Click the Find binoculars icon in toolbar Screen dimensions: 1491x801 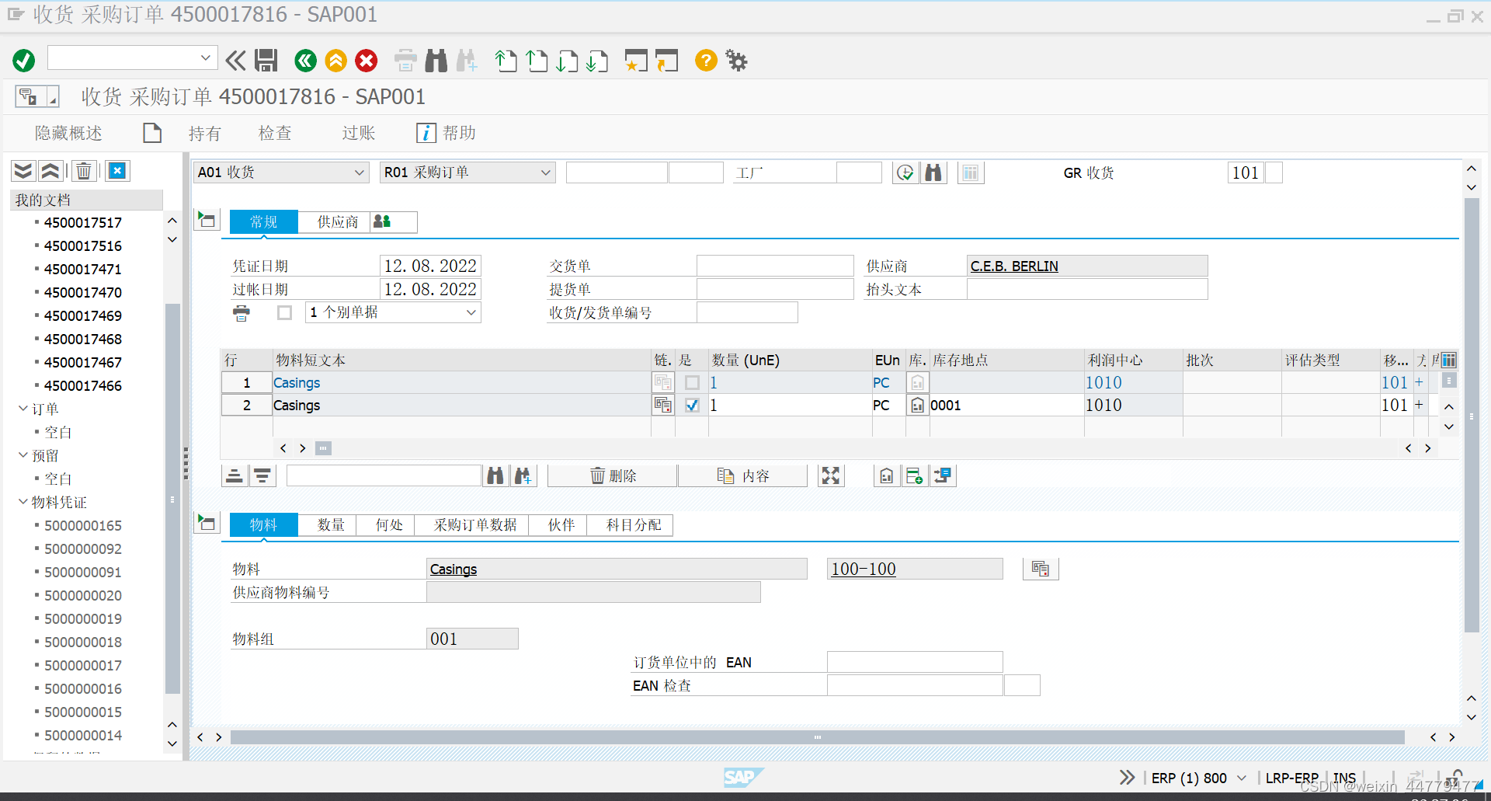[x=436, y=60]
